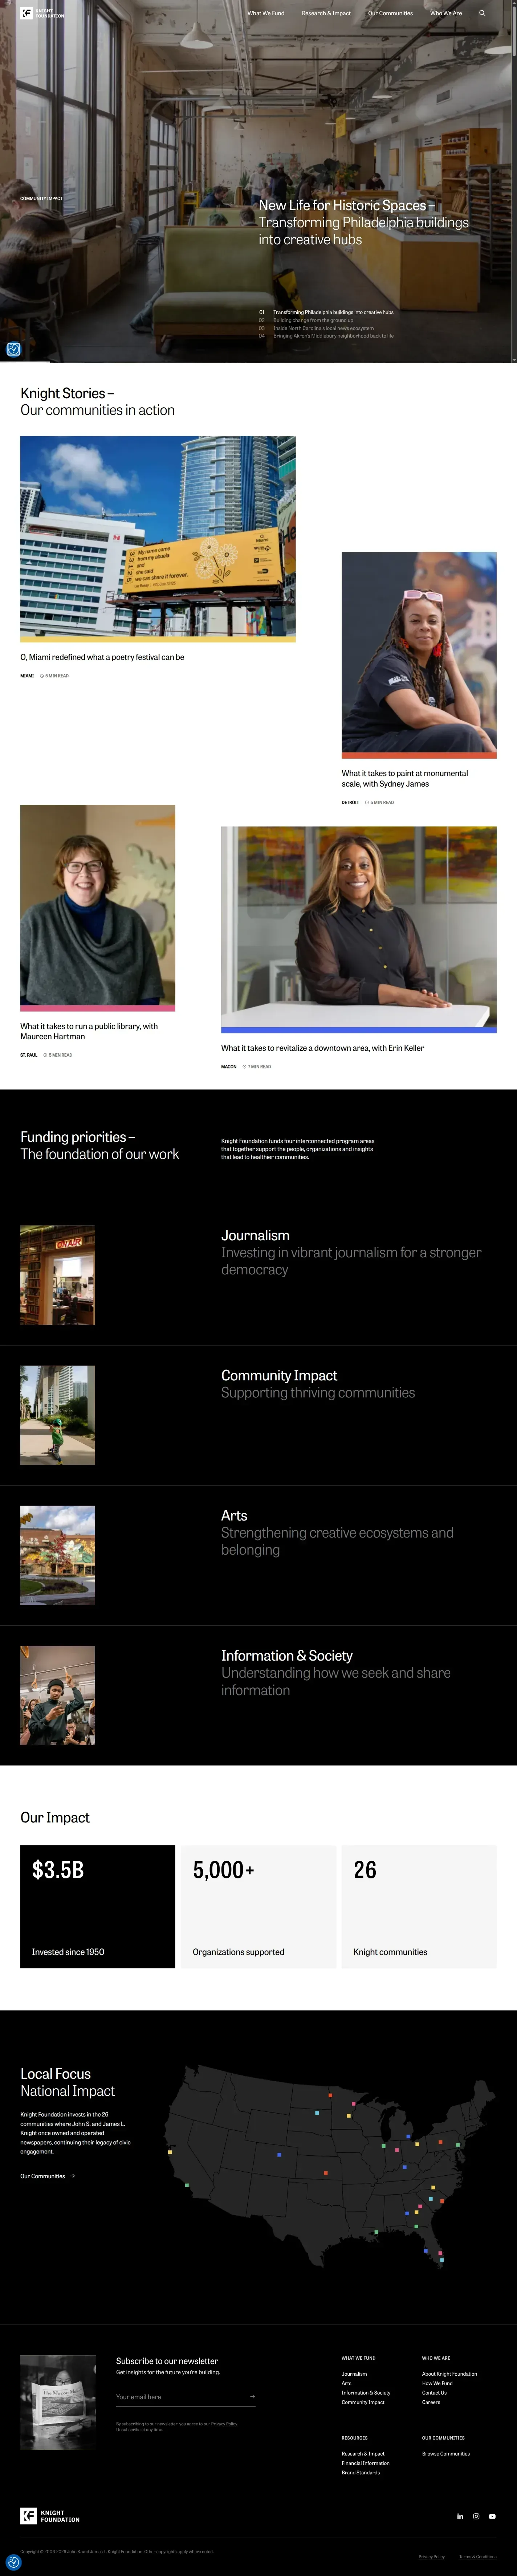Open the search magnifier icon in header
Screen dimensions: 517x2576
(x=482, y=13)
